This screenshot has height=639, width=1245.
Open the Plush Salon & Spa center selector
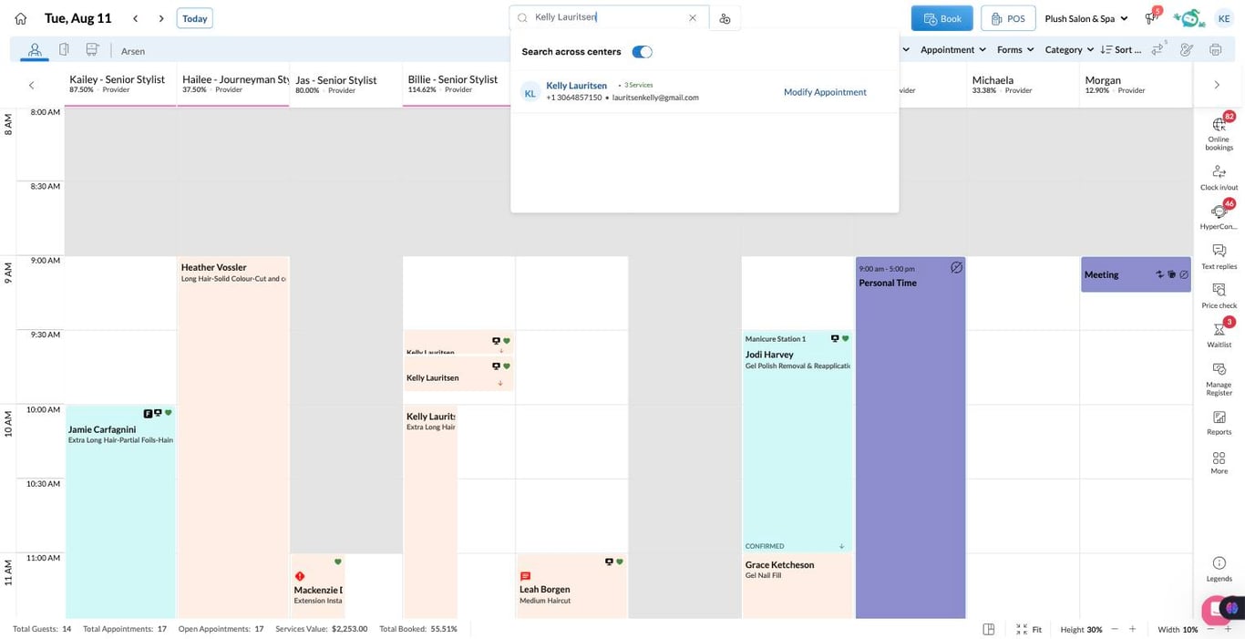1086,18
